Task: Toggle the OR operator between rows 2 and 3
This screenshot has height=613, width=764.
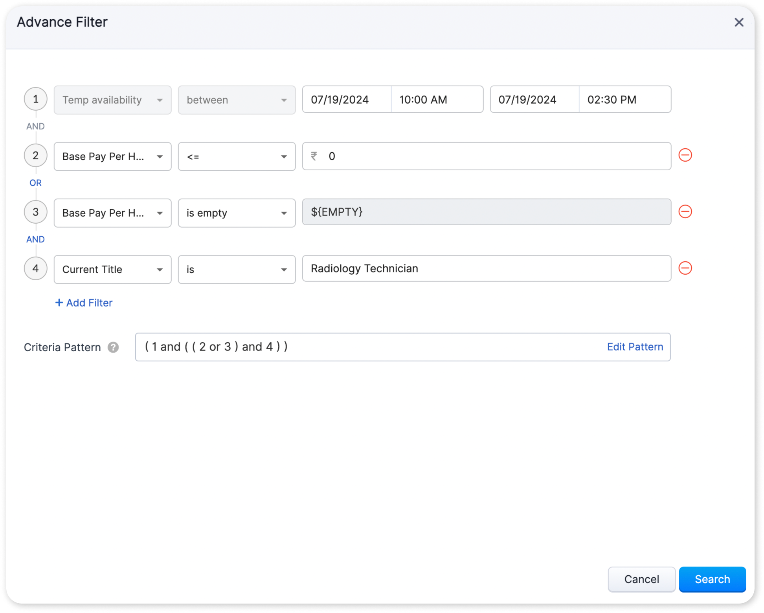Action: click(x=35, y=183)
